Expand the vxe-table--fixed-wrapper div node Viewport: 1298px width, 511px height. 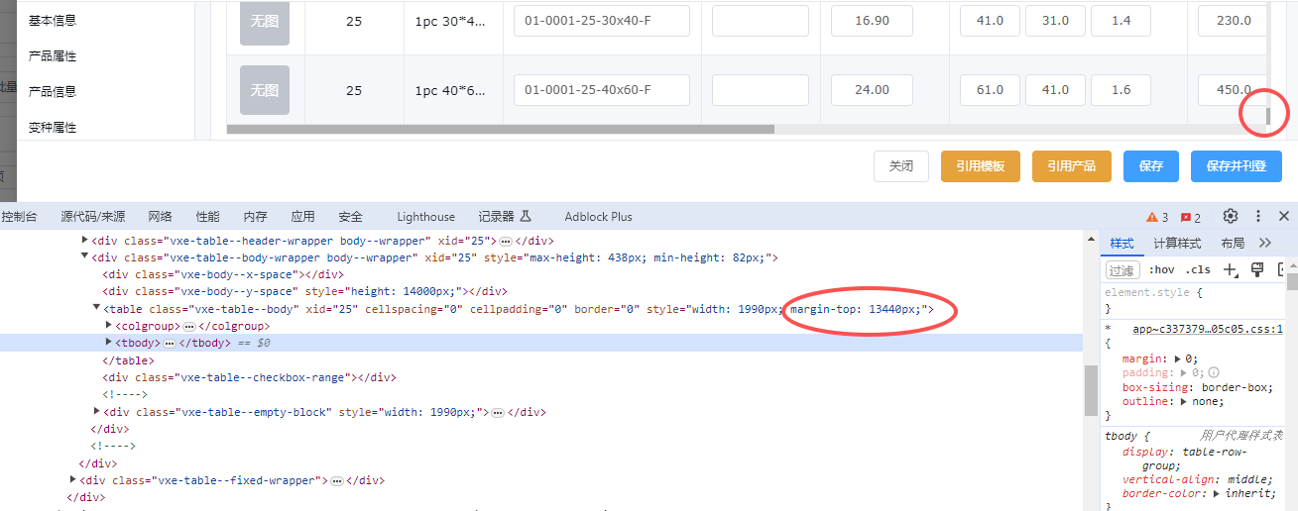click(x=72, y=480)
